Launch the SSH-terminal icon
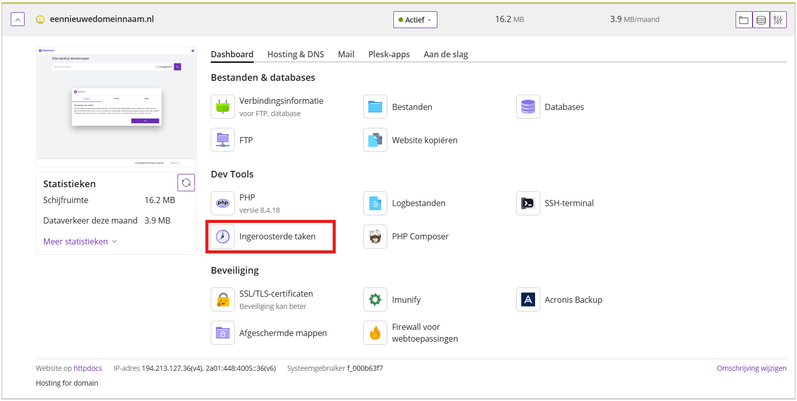797x401 pixels. [528, 203]
